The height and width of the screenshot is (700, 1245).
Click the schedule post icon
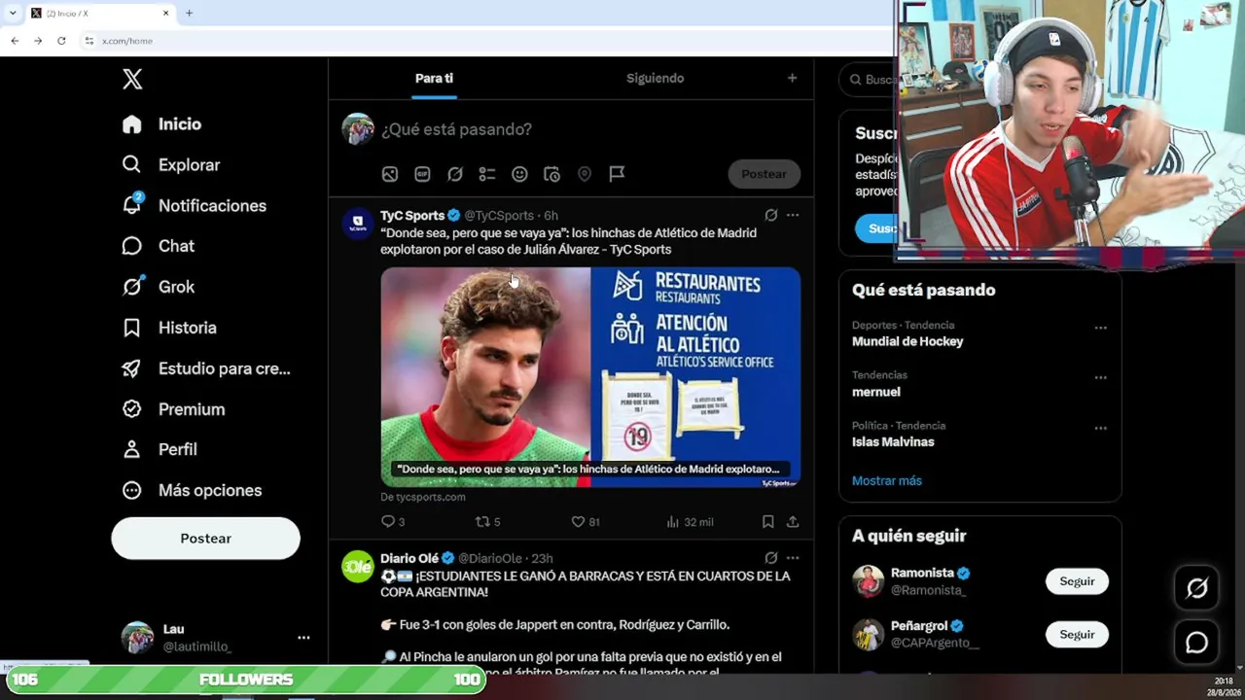pos(551,174)
